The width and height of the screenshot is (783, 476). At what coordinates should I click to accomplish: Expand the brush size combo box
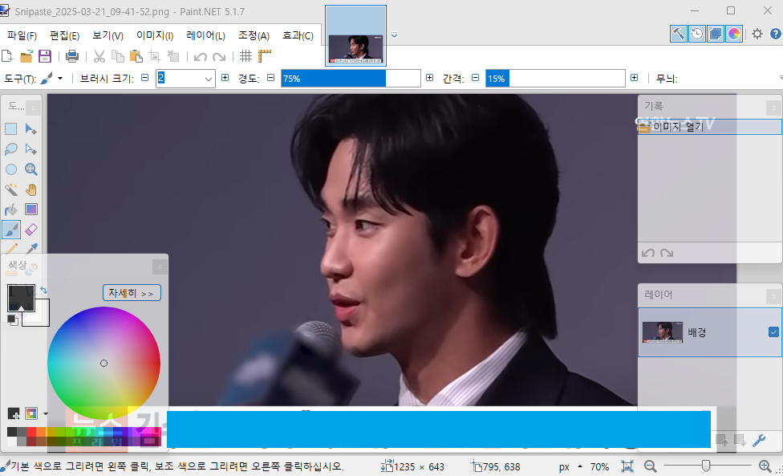click(x=209, y=79)
